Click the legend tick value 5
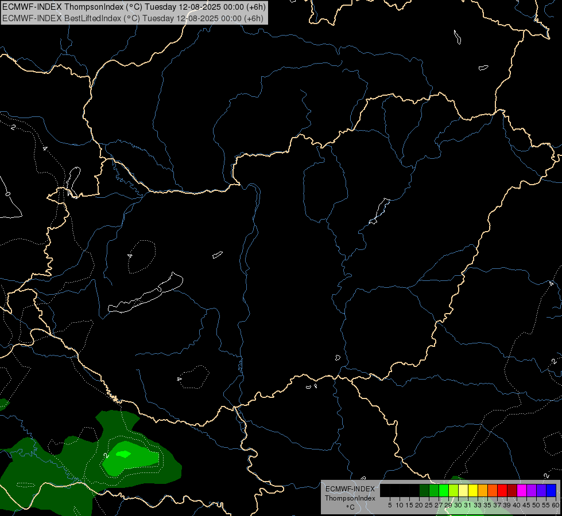The height and width of the screenshot is (516, 562). 390,505
